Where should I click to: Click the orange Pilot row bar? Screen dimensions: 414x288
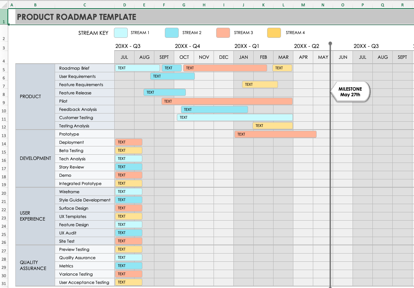pos(227,101)
